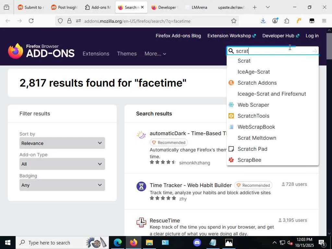Switch to the Post Insights tab
The width and height of the screenshot is (332, 249).
coord(65,7)
